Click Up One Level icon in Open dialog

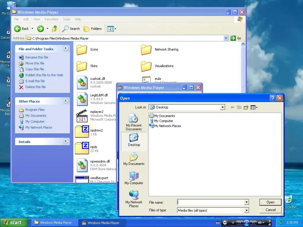click(239, 107)
